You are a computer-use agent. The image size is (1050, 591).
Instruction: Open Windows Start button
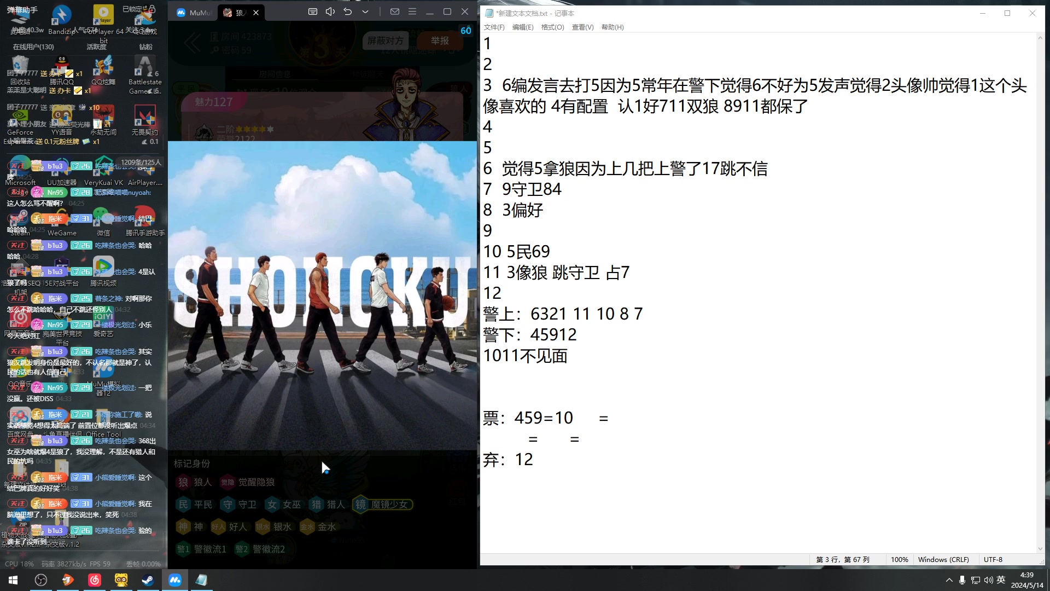coord(13,580)
